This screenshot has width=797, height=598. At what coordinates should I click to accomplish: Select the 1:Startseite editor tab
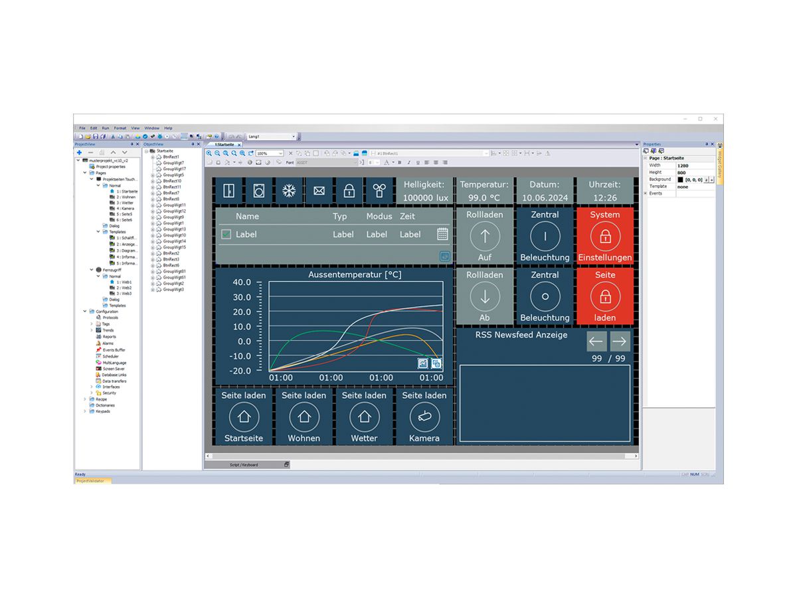coord(223,145)
